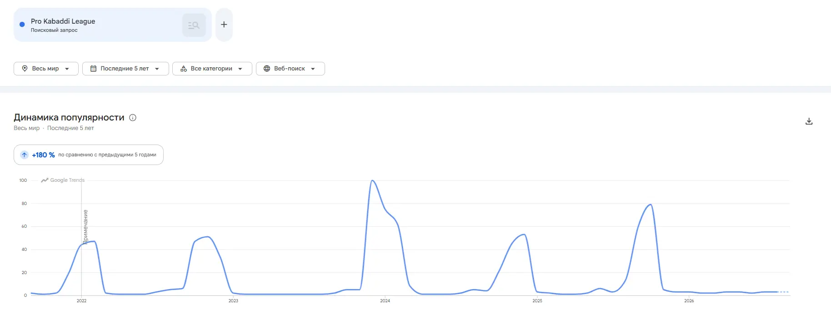Click the Примечание note marker on the chart

(x=85, y=227)
